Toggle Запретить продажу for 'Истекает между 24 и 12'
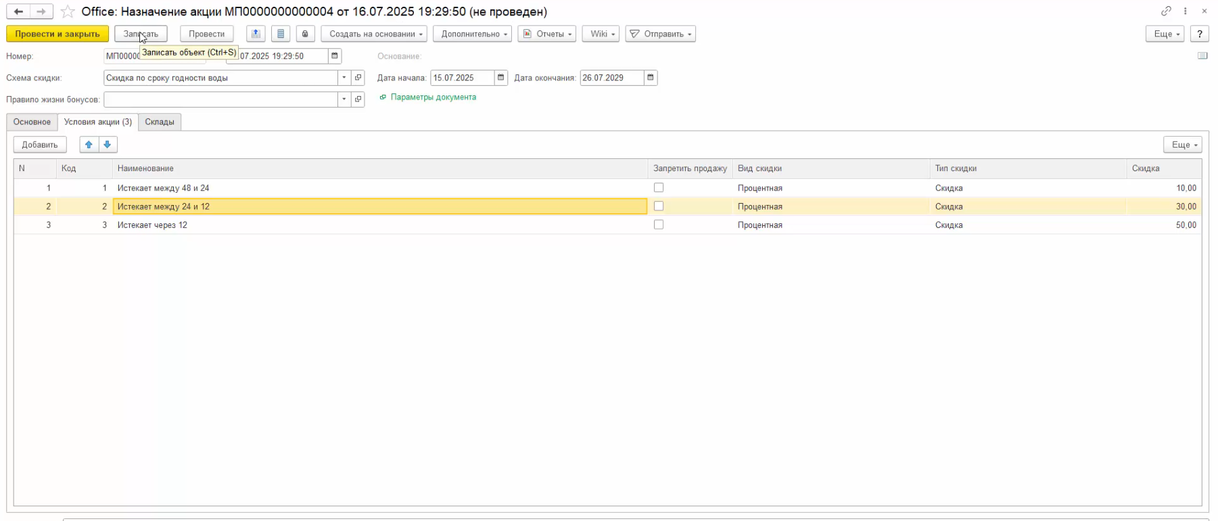 pyautogui.click(x=659, y=206)
